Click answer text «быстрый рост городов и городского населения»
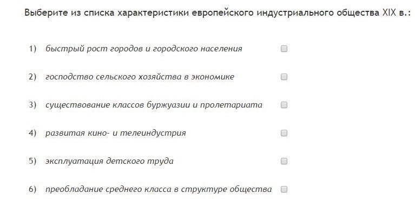Viewport: 415px width, 213px height. 144,49
